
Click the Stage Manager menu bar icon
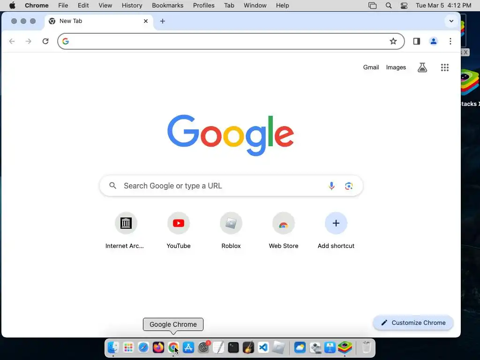[x=373, y=6]
